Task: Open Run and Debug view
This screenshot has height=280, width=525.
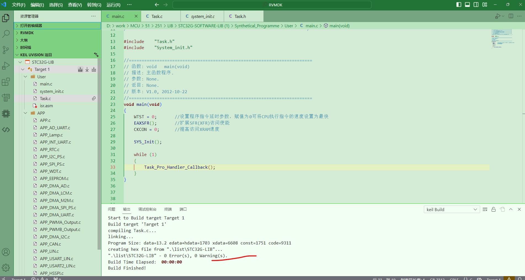Action: tap(6, 66)
